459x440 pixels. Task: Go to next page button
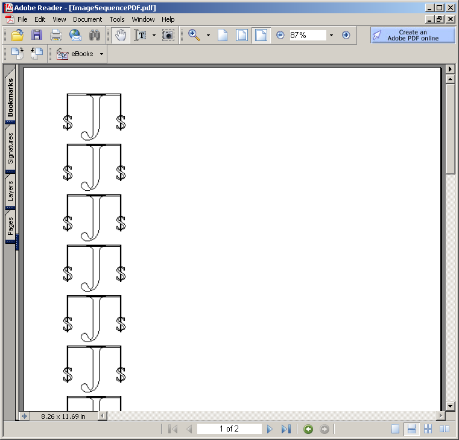(270, 429)
